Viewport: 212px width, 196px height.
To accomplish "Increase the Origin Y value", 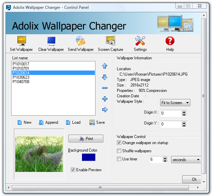I will point(184,123).
